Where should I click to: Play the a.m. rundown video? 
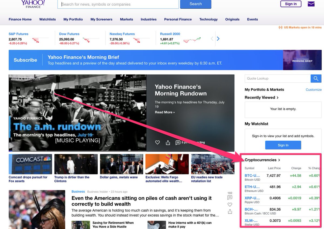coord(77,113)
